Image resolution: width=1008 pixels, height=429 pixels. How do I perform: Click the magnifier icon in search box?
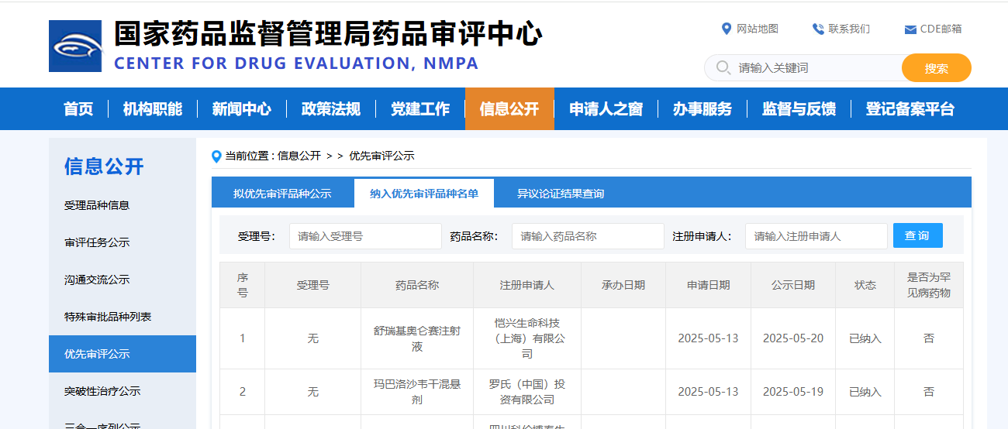coord(723,67)
